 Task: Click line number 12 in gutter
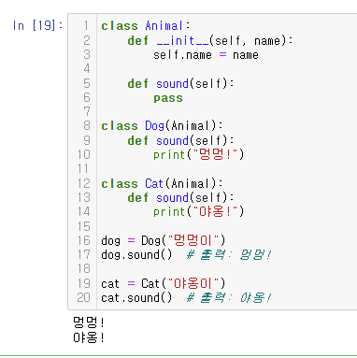83,183
